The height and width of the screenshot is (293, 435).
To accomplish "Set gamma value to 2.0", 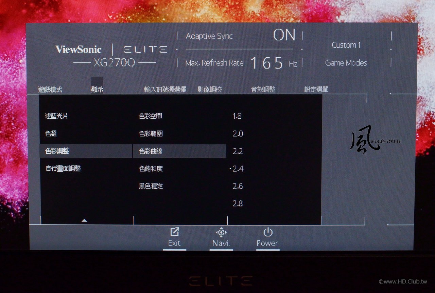I will [x=238, y=134].
